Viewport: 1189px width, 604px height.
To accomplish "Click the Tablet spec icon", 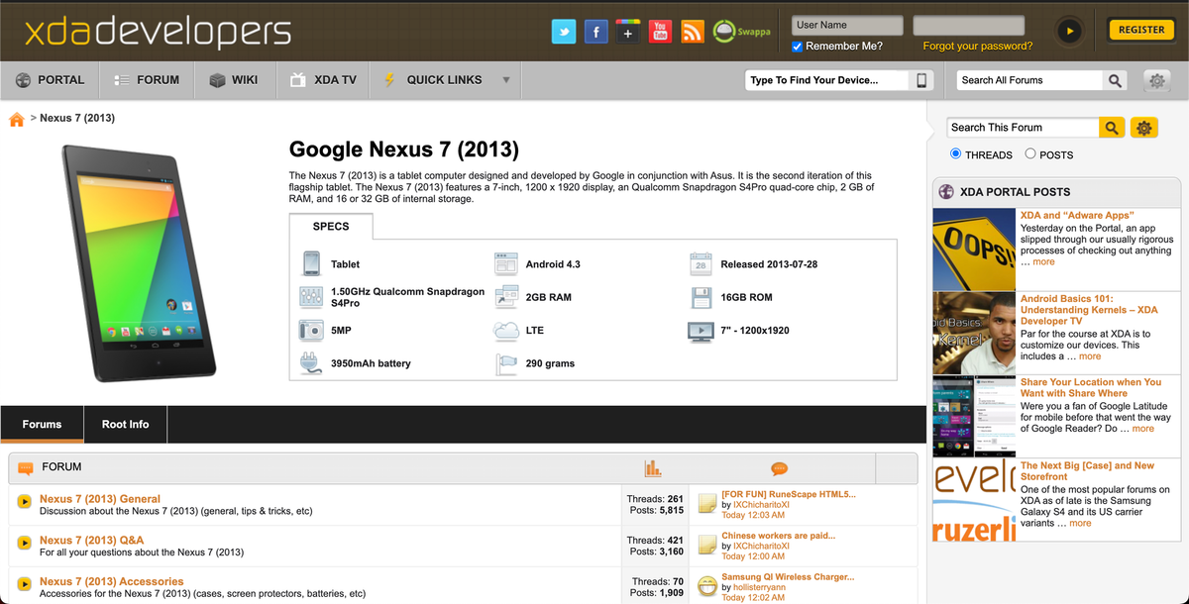I will (311, 263).
